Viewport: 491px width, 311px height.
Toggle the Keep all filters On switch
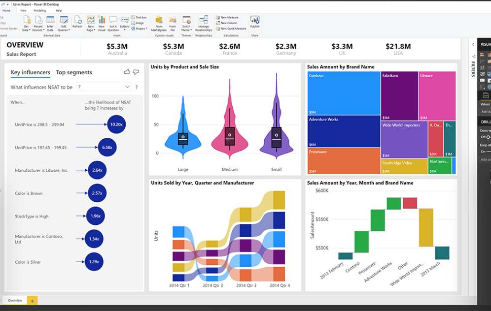click(489, 151)
